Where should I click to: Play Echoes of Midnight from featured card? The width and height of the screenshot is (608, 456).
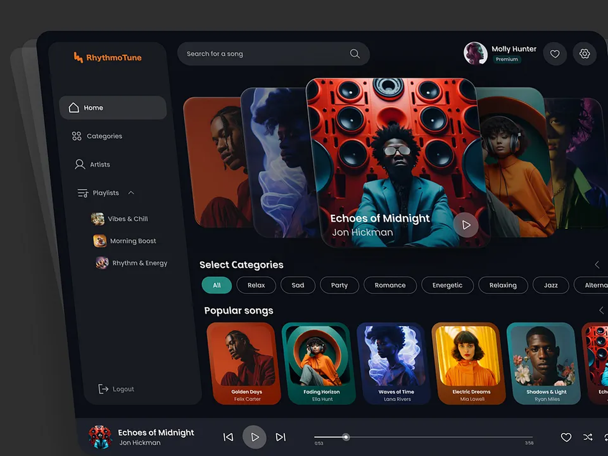[466, 225]
